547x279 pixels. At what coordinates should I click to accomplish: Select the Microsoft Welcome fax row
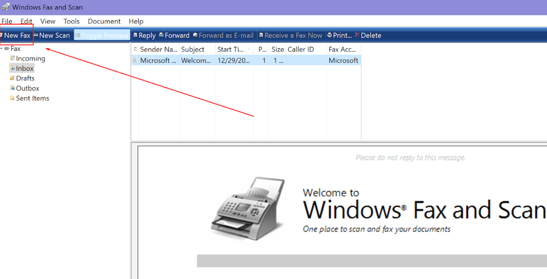click(245, 61)
